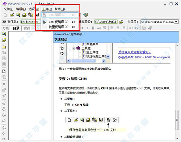Click the yellow folder icon in sidebar

tap(4, 47)
